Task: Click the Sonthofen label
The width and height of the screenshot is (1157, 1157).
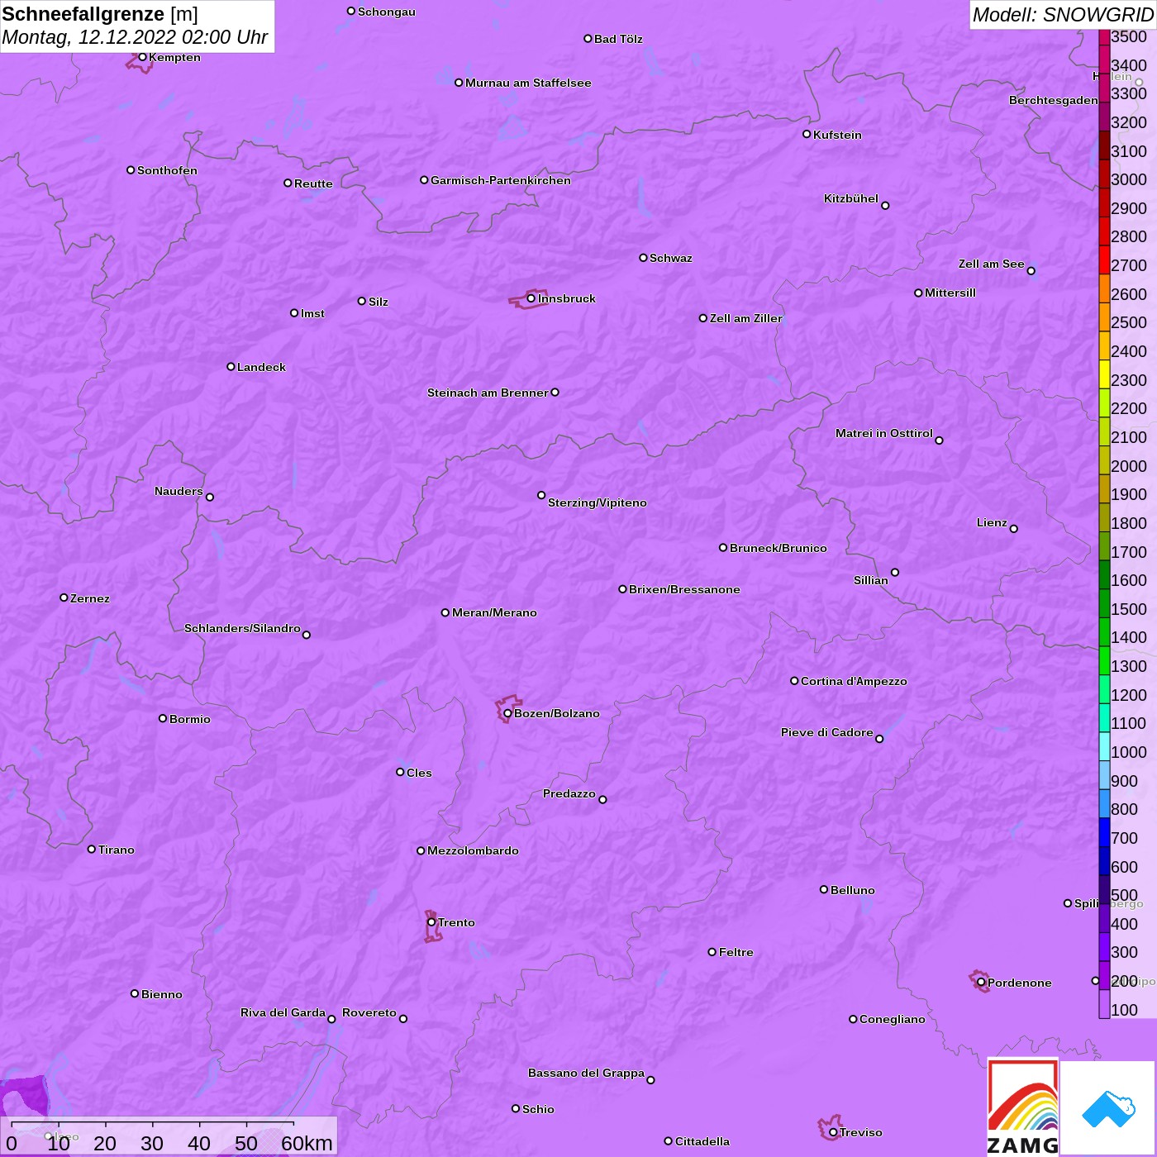Action: pos(167,170)
